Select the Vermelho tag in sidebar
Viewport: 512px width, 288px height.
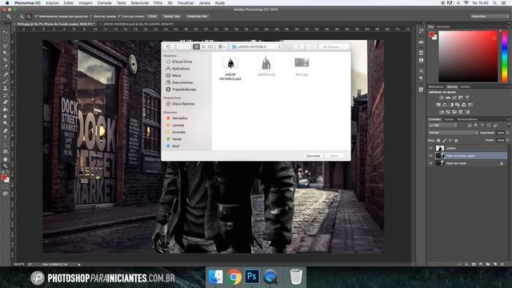click(177, 118)
